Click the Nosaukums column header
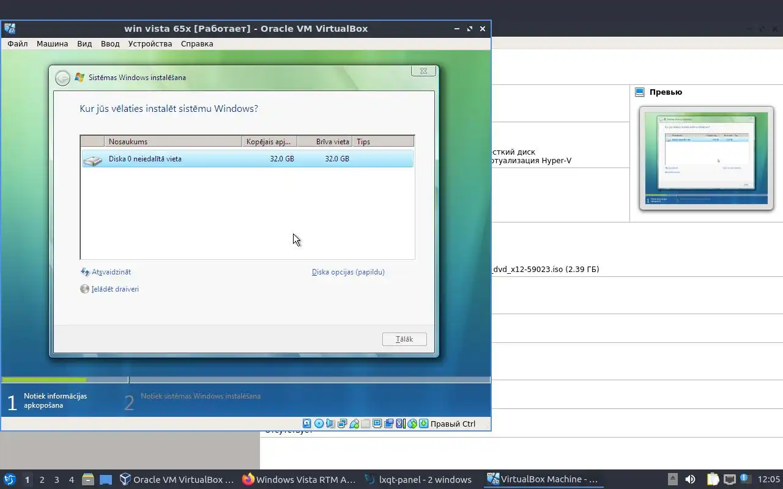The height and width of the screenshot is (489, 783). click(174, 141)
